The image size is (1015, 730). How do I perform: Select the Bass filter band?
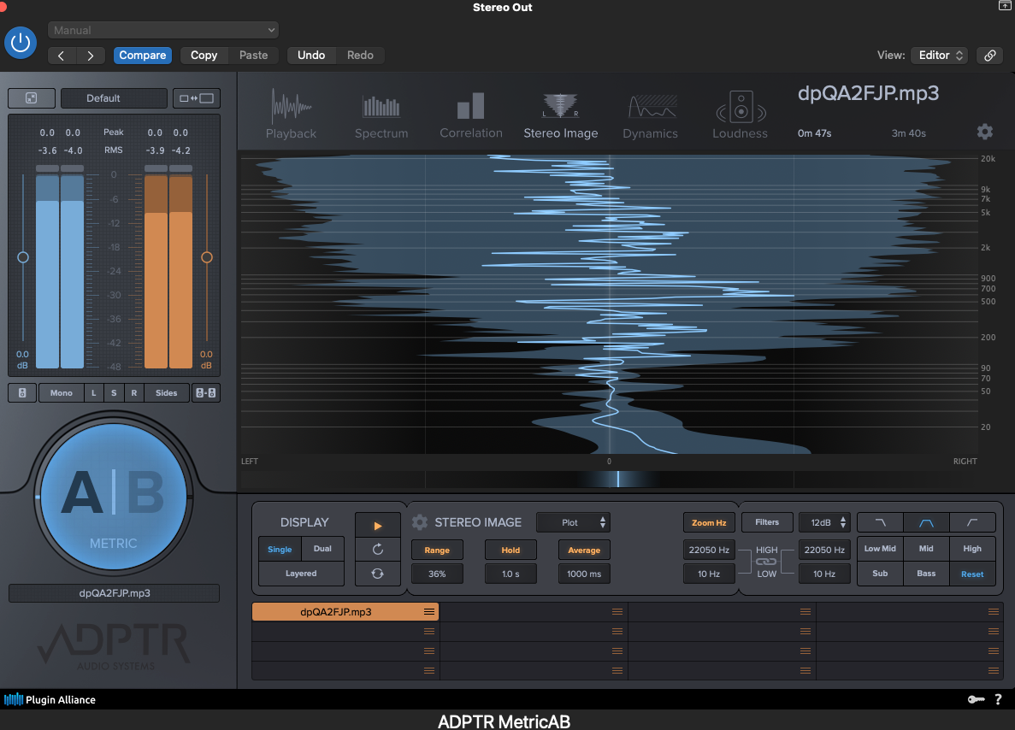point(926,574)
